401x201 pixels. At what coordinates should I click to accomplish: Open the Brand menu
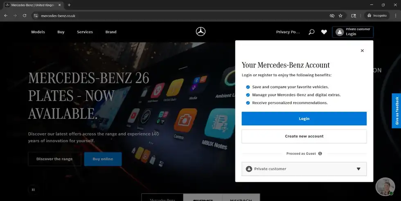tap(111, 32)
